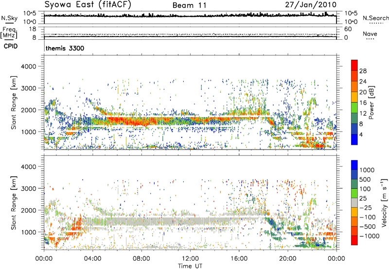Click the '1000' tick on Velocity colorbar
Viewport: 389px width, 269px height.
pyautogui.click(x=367, y=170)
